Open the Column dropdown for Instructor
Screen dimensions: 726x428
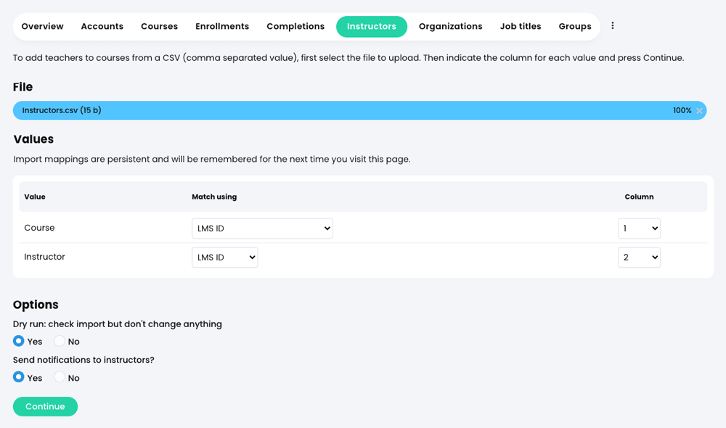639,257
